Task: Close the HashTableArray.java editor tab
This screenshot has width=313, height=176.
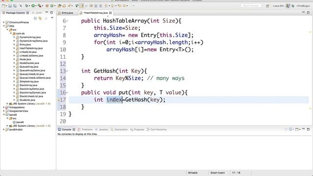Action: pos(111,13)
